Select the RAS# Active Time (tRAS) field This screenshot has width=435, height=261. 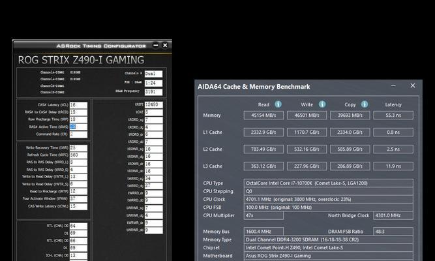[78, 127]
